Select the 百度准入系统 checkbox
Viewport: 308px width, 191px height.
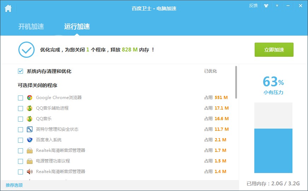point(20,140)
